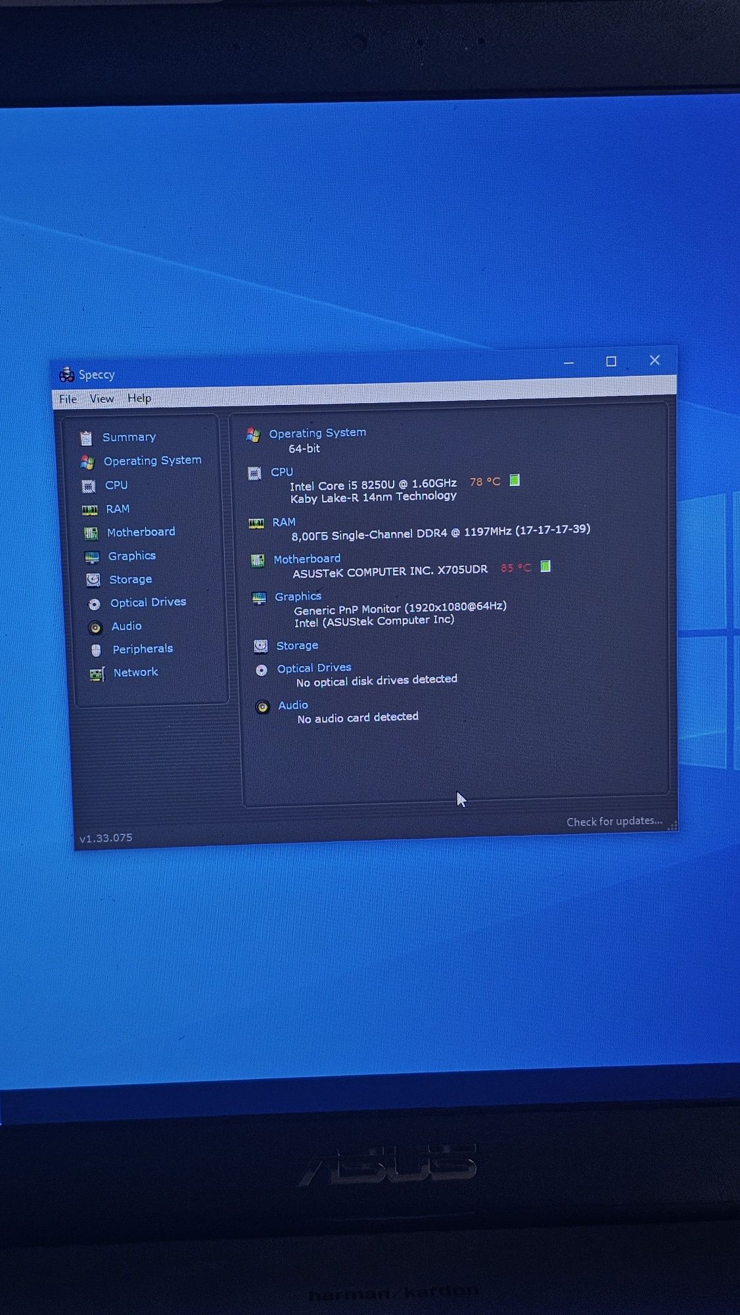740x1315 pixels.
Task: Click the CPU temperature value 78 °C
Action: click(485, 482)
